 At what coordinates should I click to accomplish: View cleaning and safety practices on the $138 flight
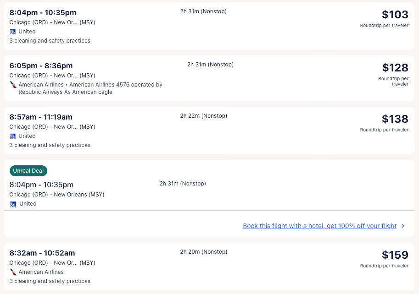point(50,145)
